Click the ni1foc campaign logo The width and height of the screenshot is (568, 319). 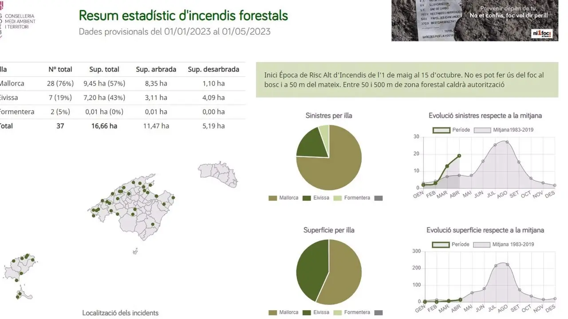pyautogui.click(x=542, y=33)
